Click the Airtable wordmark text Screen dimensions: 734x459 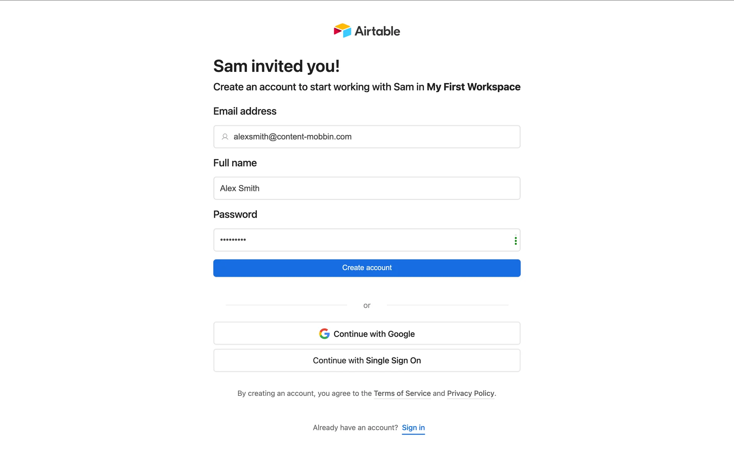pyautogui.click(x=377, y=31)
